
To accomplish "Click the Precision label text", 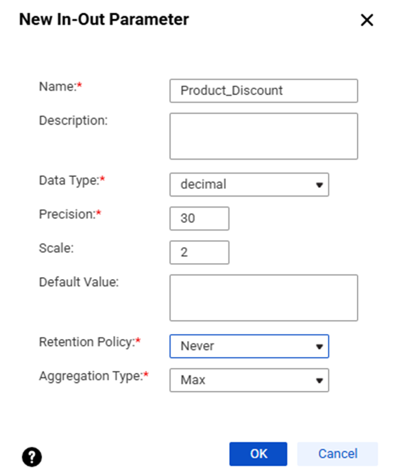I will (66, 214).
